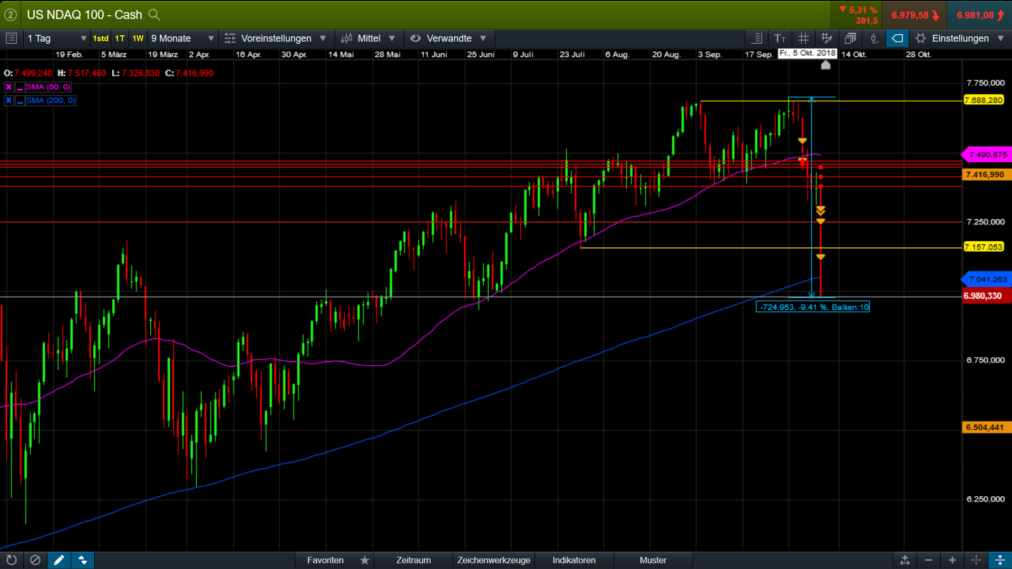Zoom out with the minus icon
Screen dimensions: 1012x569
click(x=929, y=560)
